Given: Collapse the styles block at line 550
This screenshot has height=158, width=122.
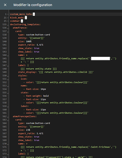Looking at the screenshot, I should (8, 76).
